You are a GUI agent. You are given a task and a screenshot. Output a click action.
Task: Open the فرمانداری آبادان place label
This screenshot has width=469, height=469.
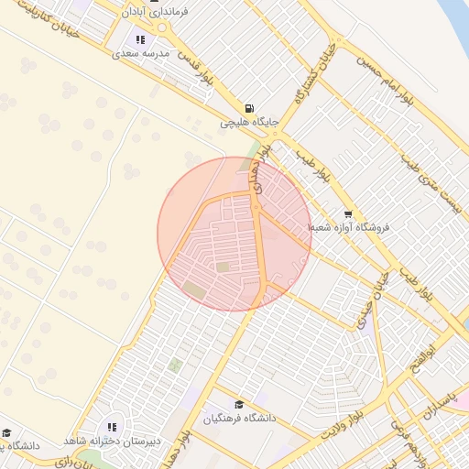coord(155,12)
